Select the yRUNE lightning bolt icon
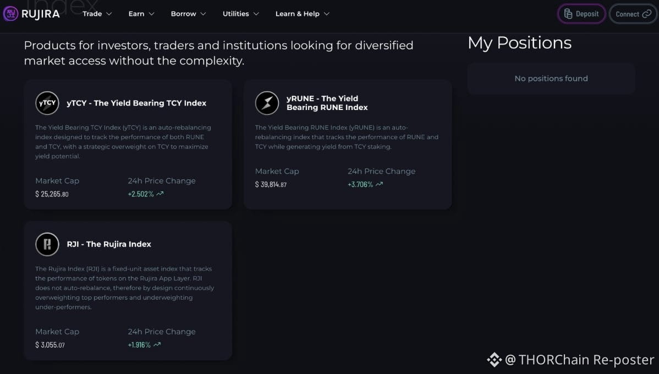Viewport: 659px width, 374px height. (x=267, y=103)
